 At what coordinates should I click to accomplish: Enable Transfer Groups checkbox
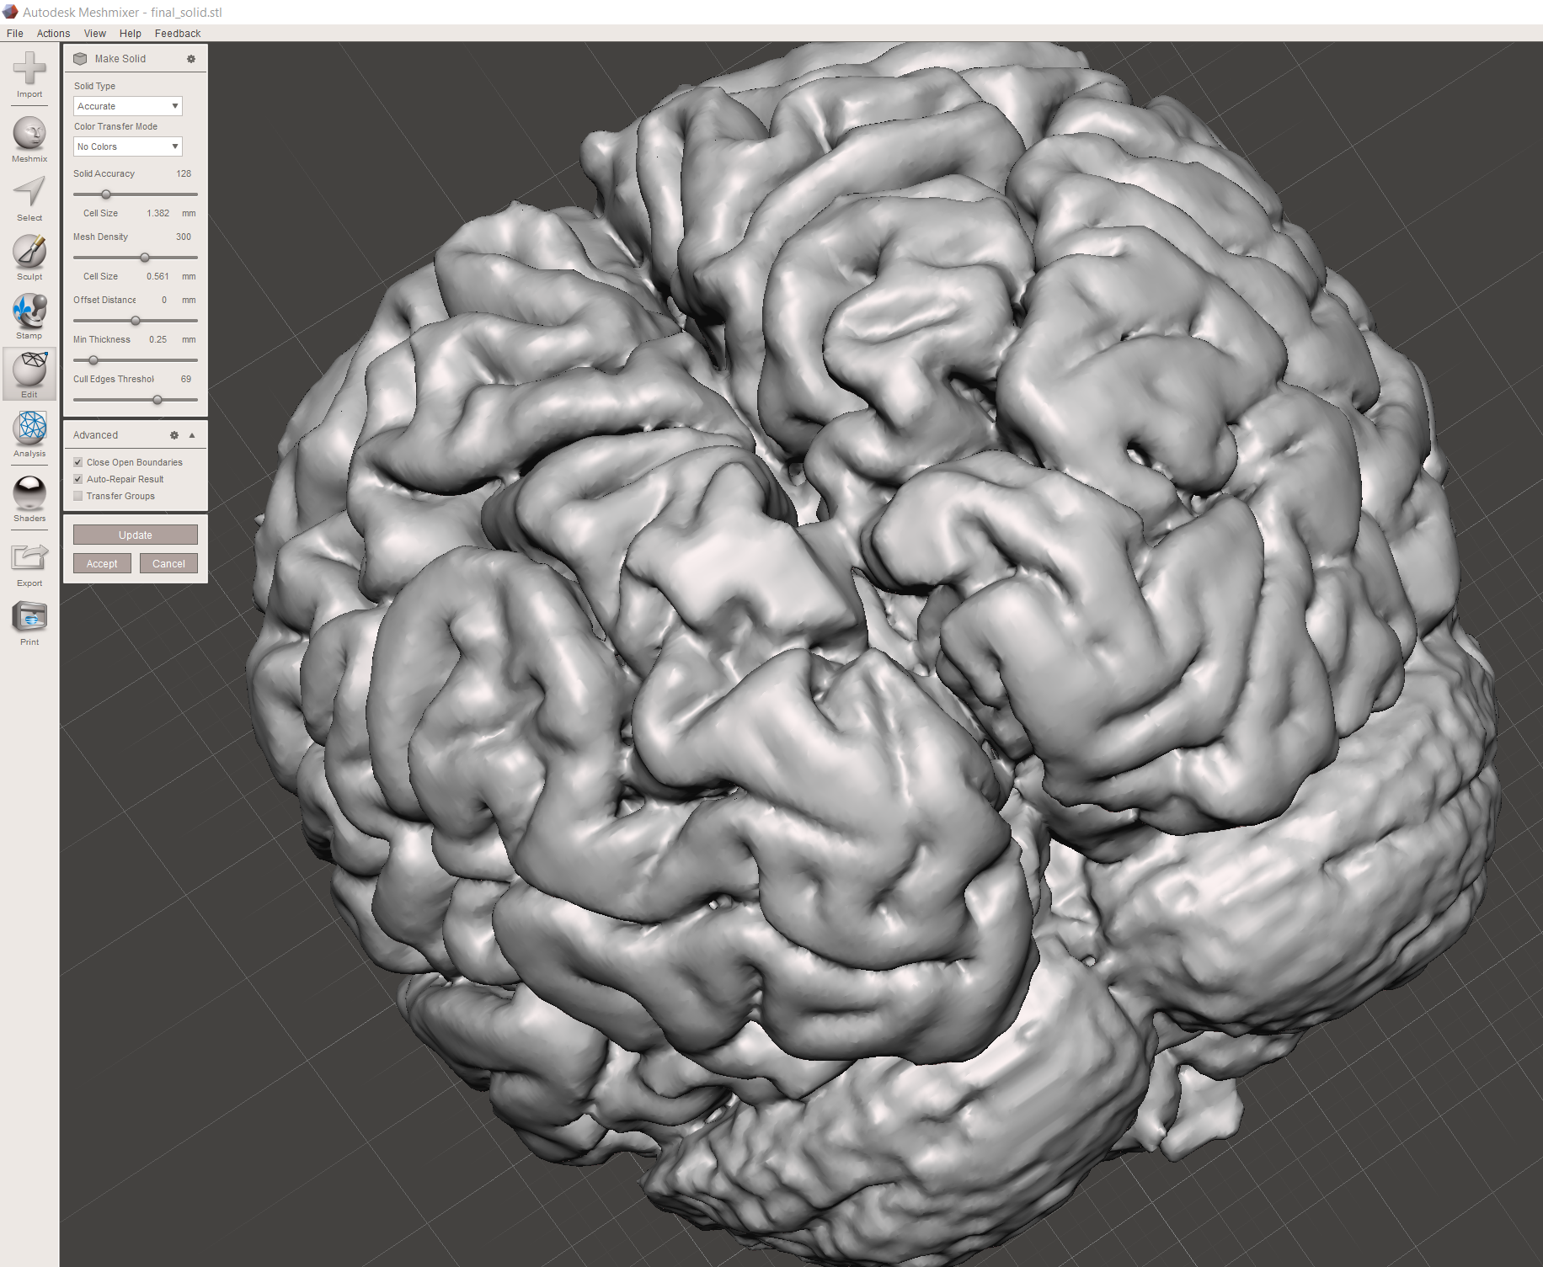coord(78,496)
